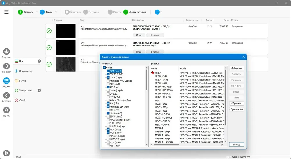Image resolution: width=291 pixels, height=159 pixels.
Task: Click the blue Файлы plus icon
Action: (42, 12)
